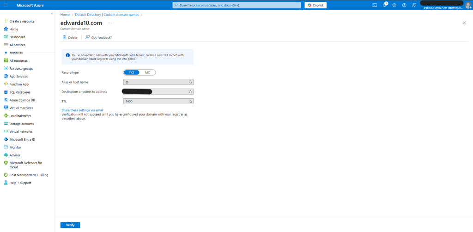Click the SQL databases icon
Screen dimensions: 473x232
coord(6,92)
